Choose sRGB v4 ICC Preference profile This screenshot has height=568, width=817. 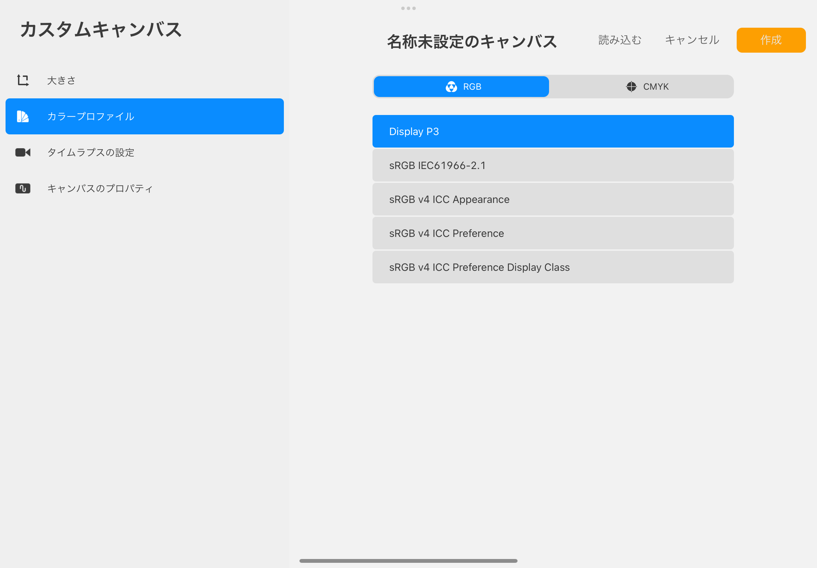click(x=553, y=233)
